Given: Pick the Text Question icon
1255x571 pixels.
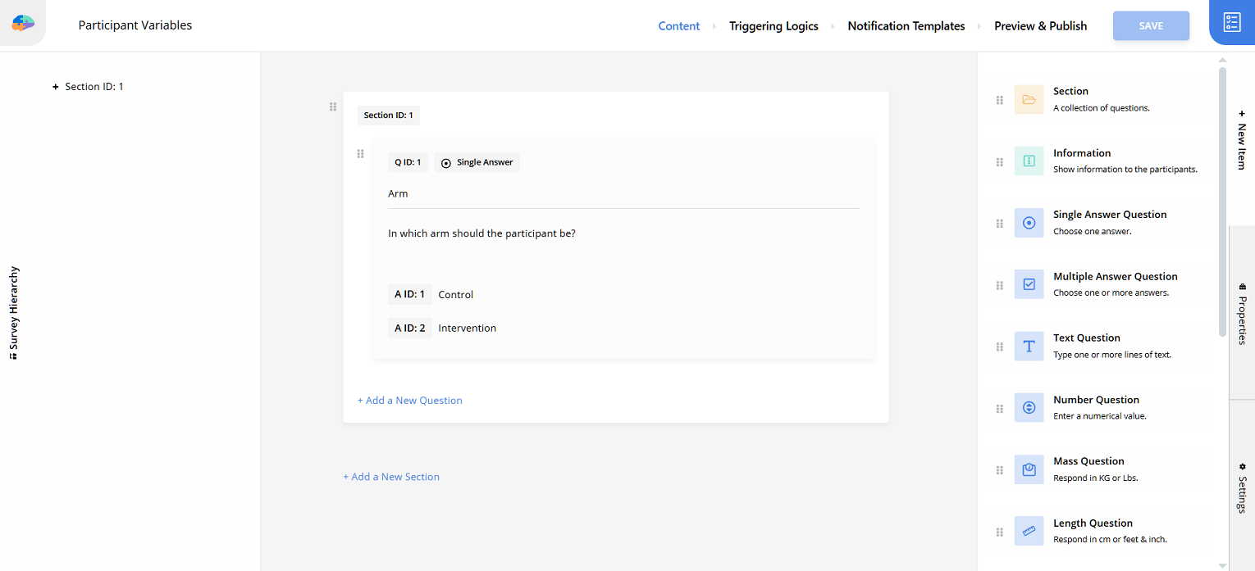Looking at the screenshot, I should (x=1029, y=347).
